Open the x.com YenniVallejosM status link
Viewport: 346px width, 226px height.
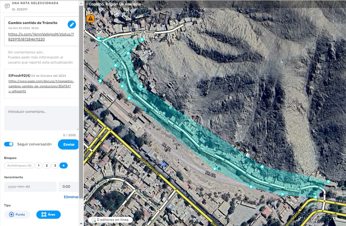(x=41, y=37)
